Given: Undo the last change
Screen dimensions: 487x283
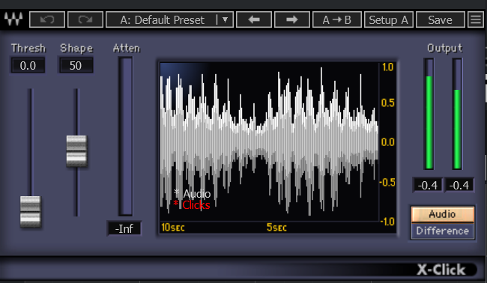Looking at the screenshot, I should click(47, 20).
